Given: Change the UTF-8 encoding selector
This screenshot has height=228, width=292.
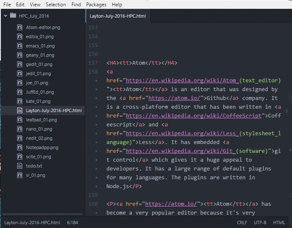Looking at the screenshot, I should pyautogui.click(x=260, y=223).
